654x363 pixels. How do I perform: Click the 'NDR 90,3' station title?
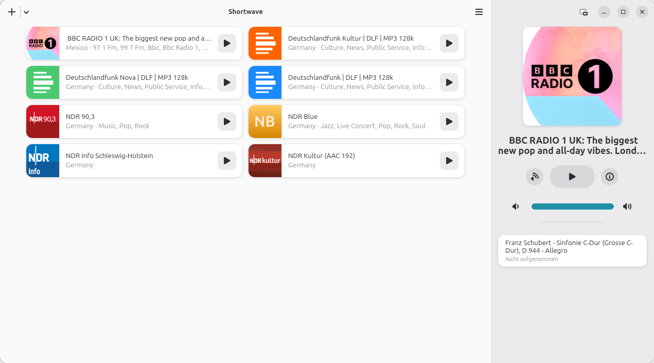click(x=80, y=116)
